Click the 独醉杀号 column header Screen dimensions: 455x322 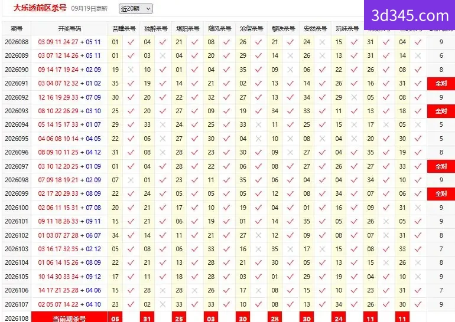(156, 29)
